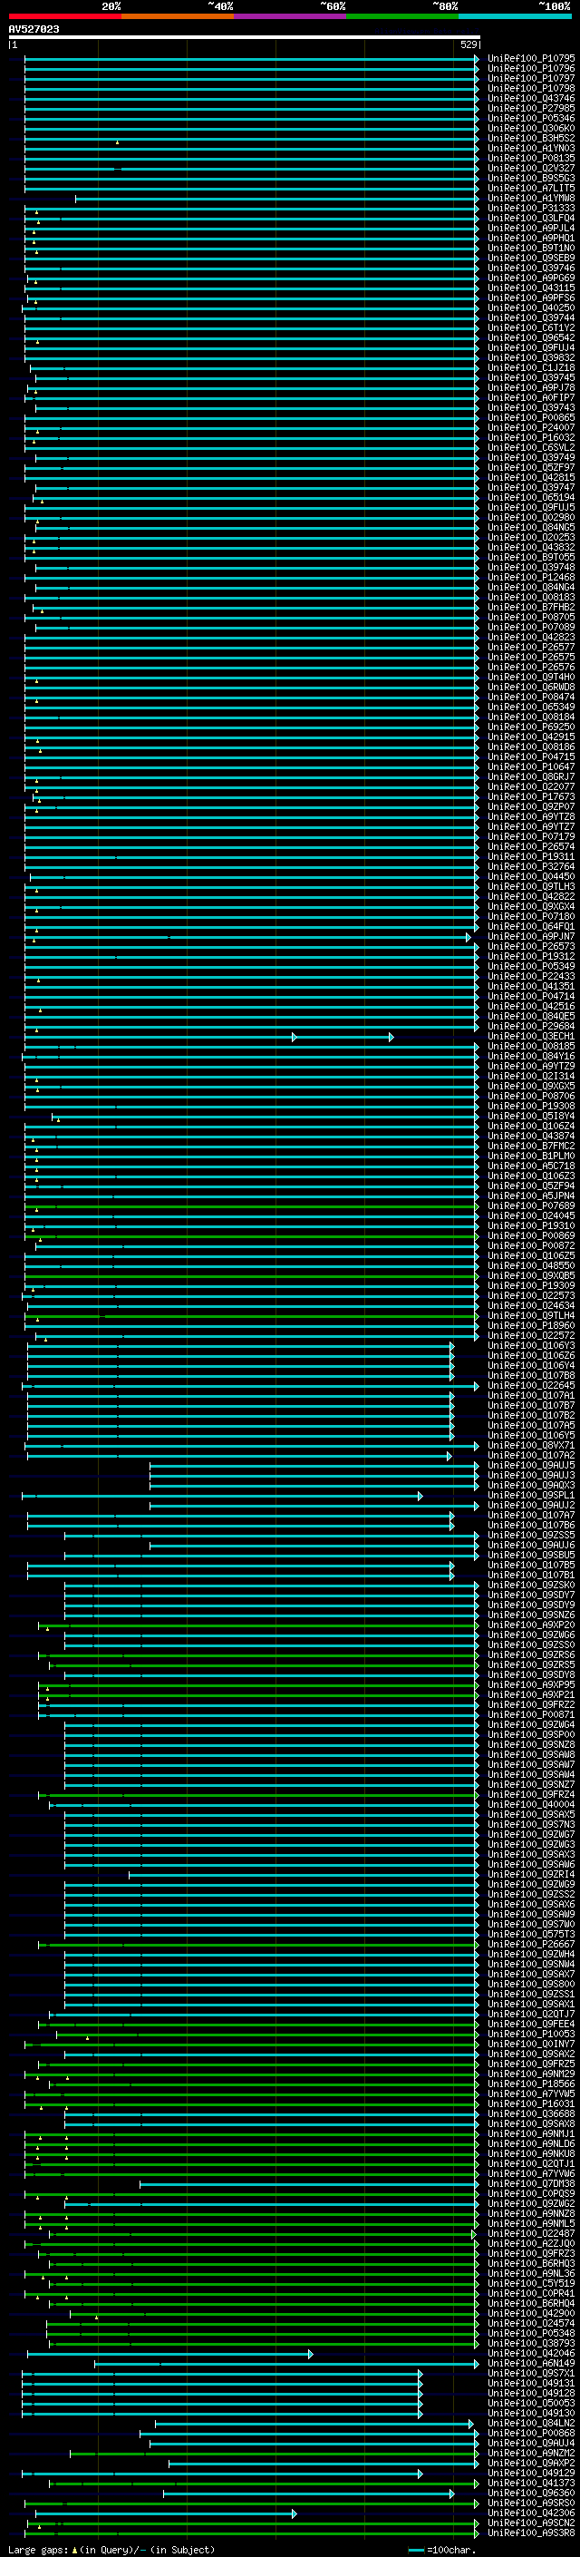Click the cyan ~100% identity legend bar

click(515, 16)
